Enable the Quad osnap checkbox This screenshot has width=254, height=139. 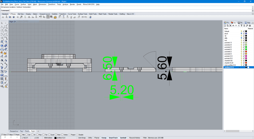pyautogui.click(x=49, y=135)
